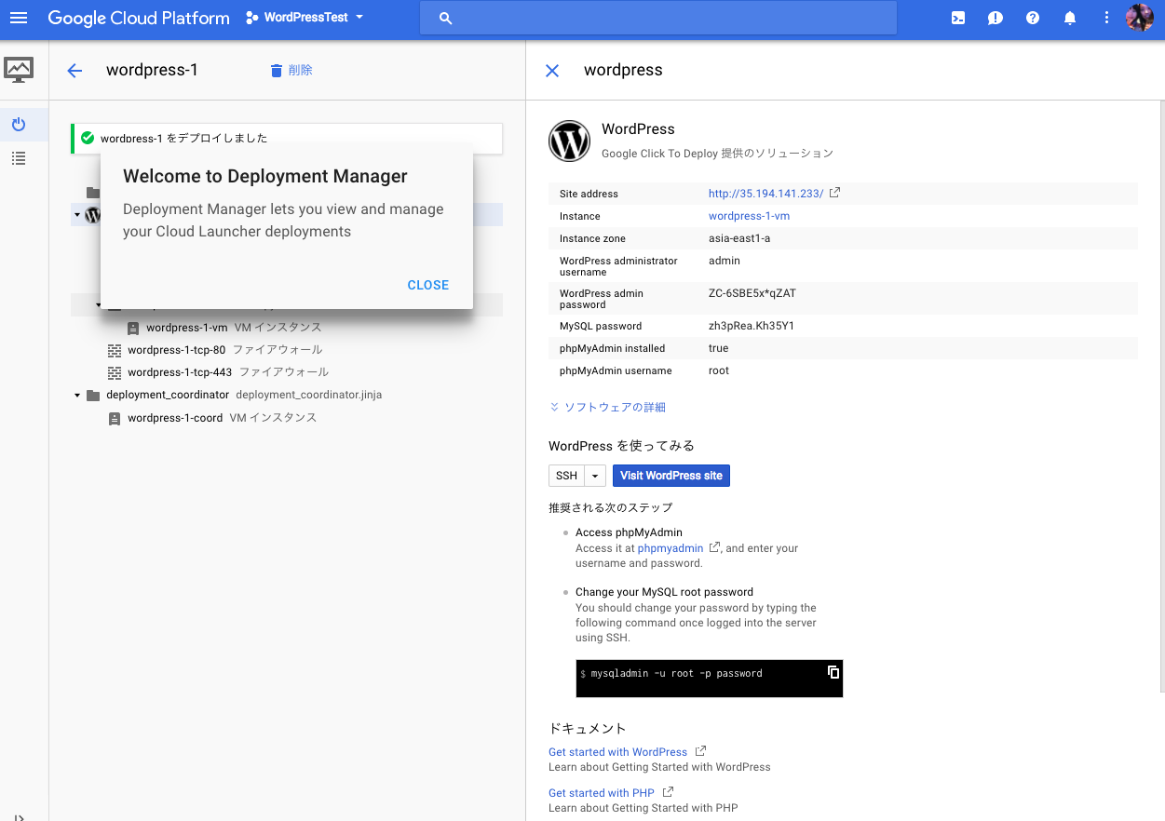Dismiss the welcome dialog with CLOSE
Screen dimensions: 1165x821
428,285
